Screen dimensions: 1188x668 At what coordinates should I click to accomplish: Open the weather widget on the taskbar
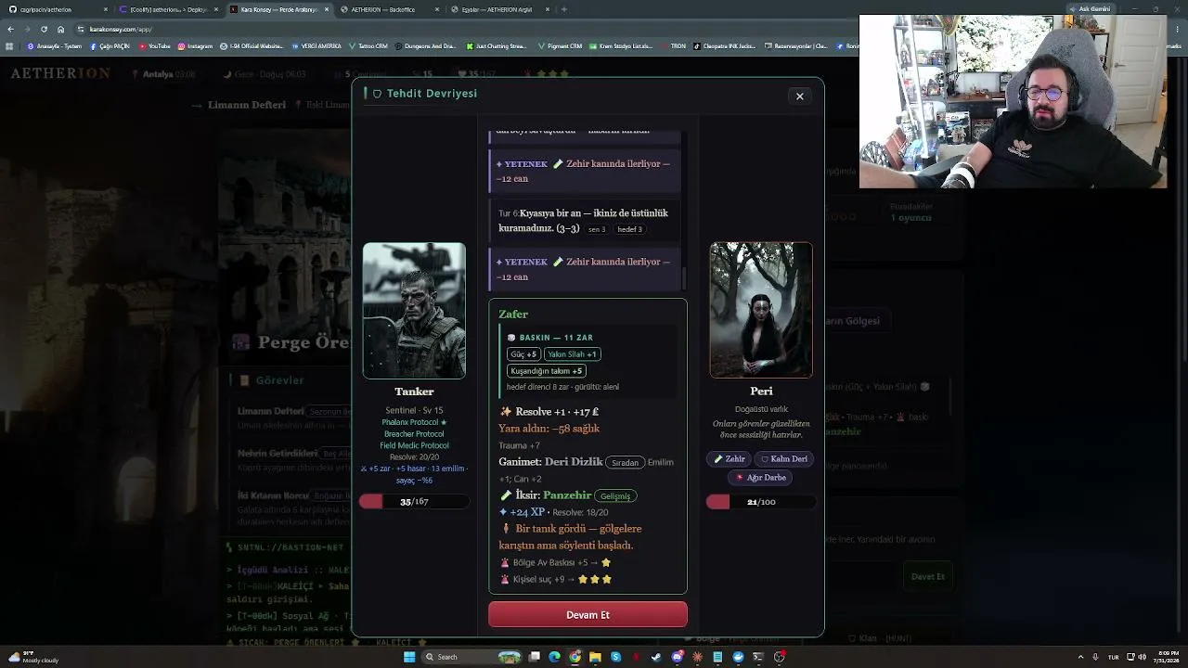pos(32,657)
